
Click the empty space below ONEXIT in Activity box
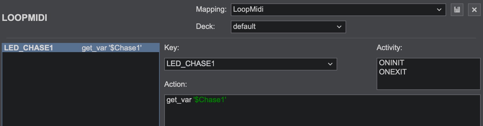(428, 83)
